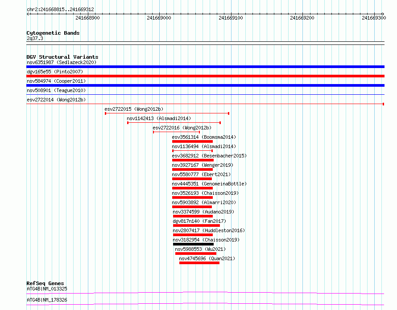The image size is (397, 310).
Task: Click the red bar under esv3682912 (Besenbacher2015)
Action: (193, 160)
